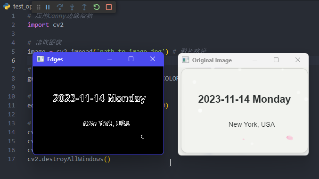
Task: Open the Edges window system menu icon
Action: click(40, 59)
